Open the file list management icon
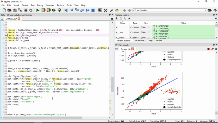The height and width of the screenshot is (123, 218). tap(26, 10)
